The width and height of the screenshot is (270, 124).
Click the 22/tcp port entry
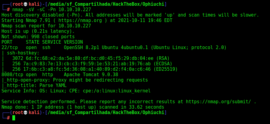coord(10,48)
